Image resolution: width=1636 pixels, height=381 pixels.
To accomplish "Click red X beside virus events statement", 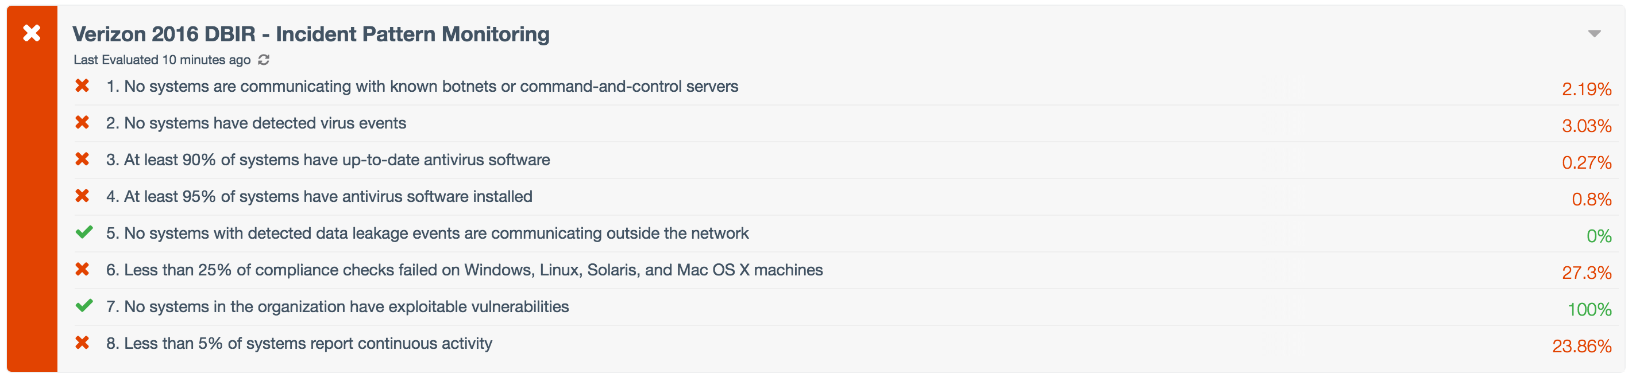I will coord(82,122).
